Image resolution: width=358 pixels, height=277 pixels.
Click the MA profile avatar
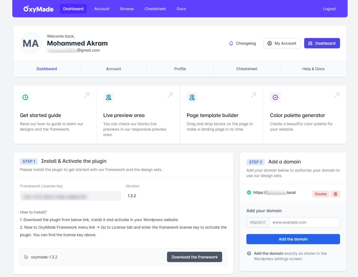pos(31,43)
